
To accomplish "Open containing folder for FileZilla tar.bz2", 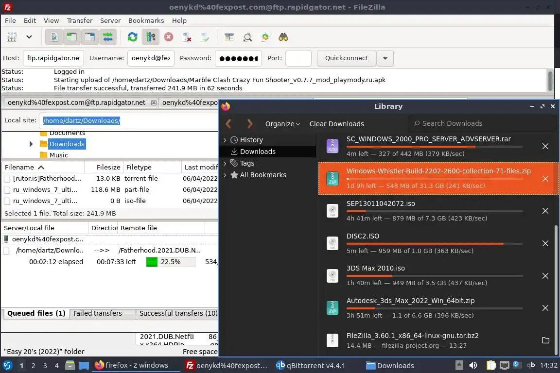I will [545, 340].
